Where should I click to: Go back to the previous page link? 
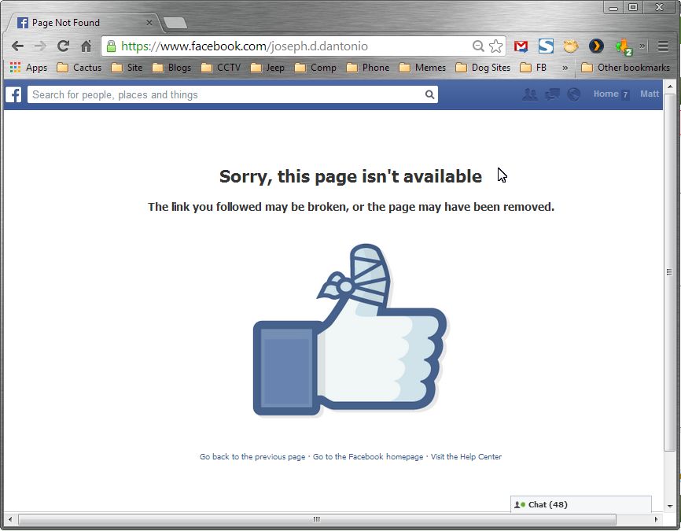(252, 457)
